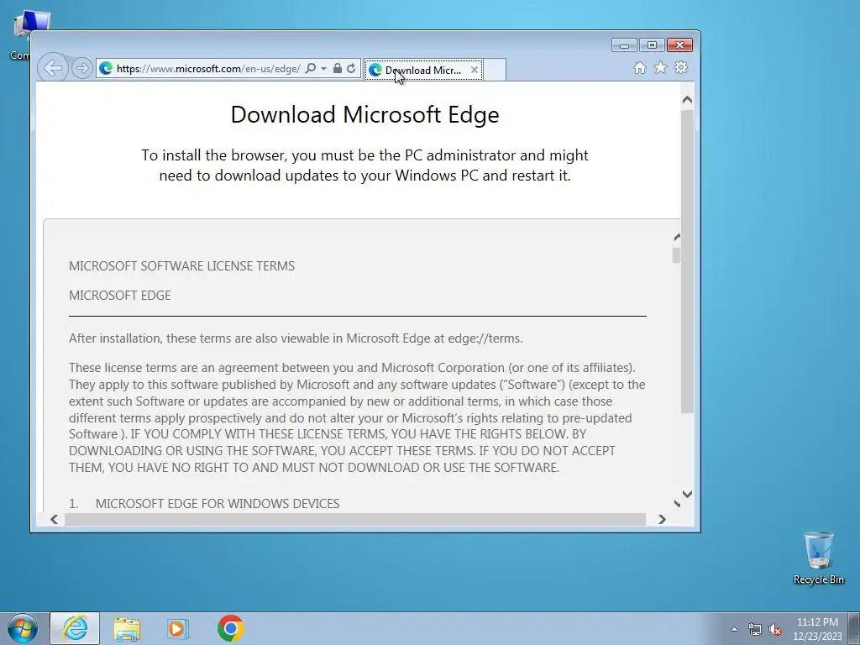The width and height of the screenshot is (860, 645).
Task: Click the page vertical scrollbar thumb
Action: click(x=687, y=262)
